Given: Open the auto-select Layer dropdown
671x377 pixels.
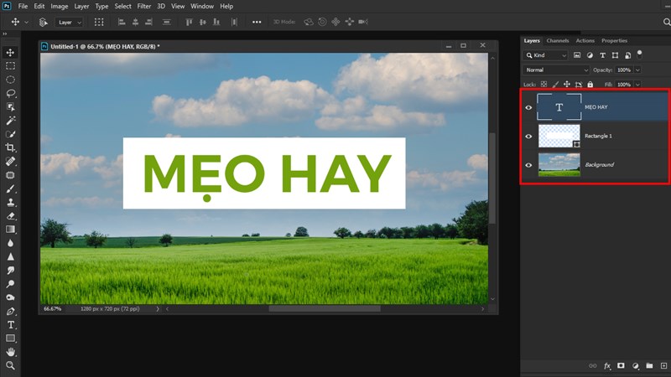Looking at the screenshot, I should [x=69, y=23].
